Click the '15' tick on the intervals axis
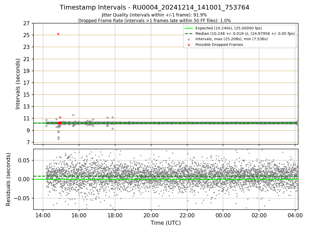This screenshot has height=232, width=309. click(27, 95)
